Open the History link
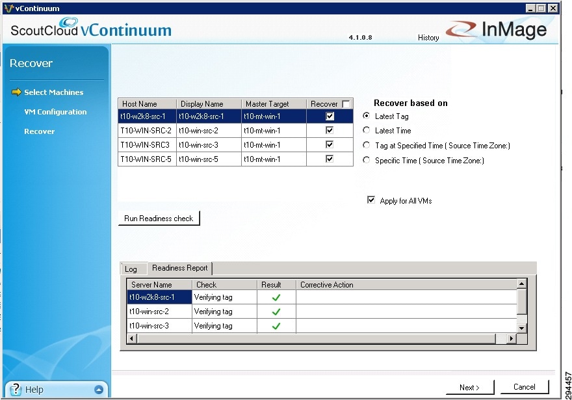 tap(428, 38)
